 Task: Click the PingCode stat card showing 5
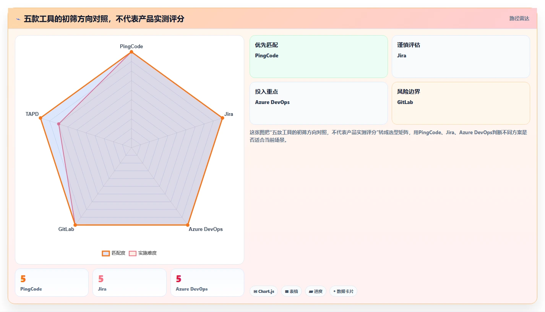click(52, 283)
